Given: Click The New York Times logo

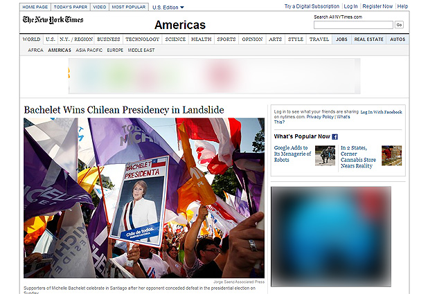Looking at the screenshot, I should (53, 20).
